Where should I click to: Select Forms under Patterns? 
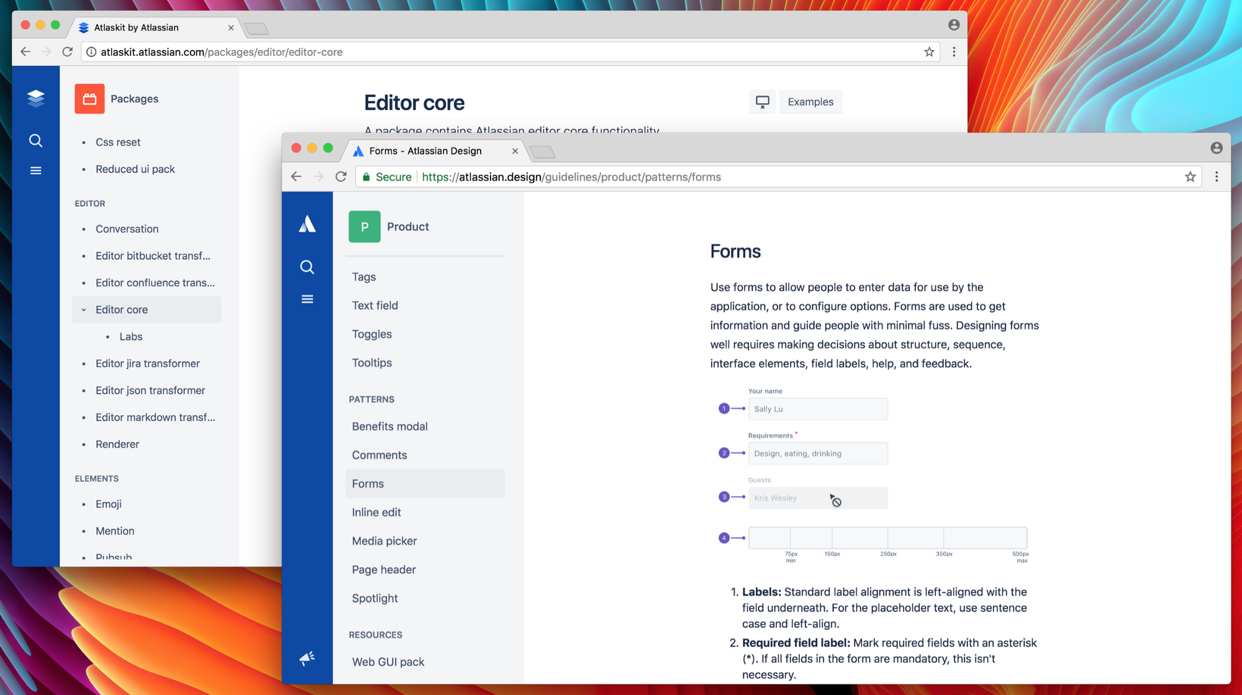coord(425,484)
